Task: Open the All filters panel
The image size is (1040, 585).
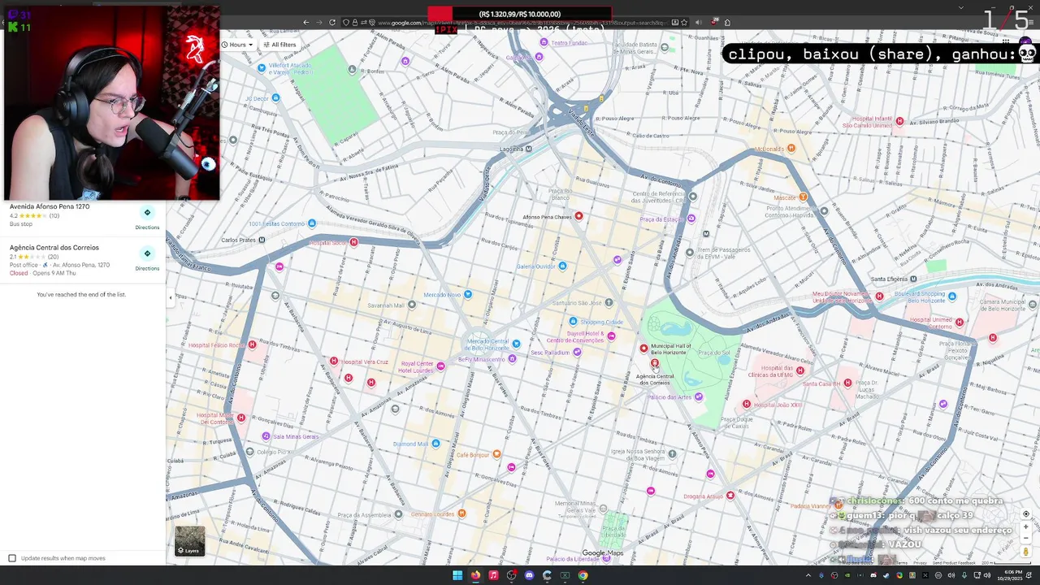Action: click(280, 45)
